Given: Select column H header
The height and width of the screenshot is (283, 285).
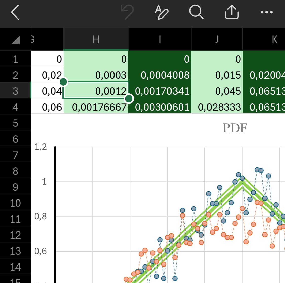Looking at the screenshot, I should 96,40.
